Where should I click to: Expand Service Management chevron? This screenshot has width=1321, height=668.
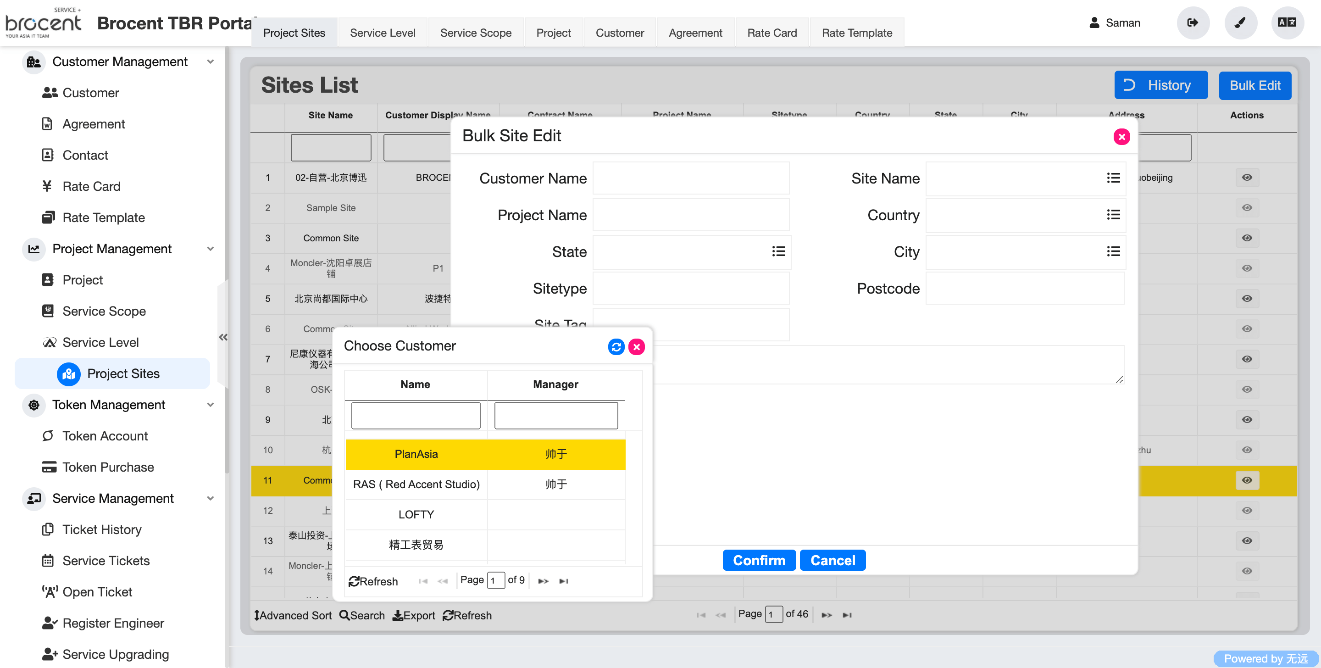pyautogui.click(x=210, y=498)
